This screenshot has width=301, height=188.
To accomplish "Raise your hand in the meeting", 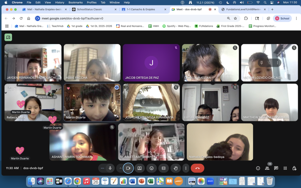I will pos(176,168).
